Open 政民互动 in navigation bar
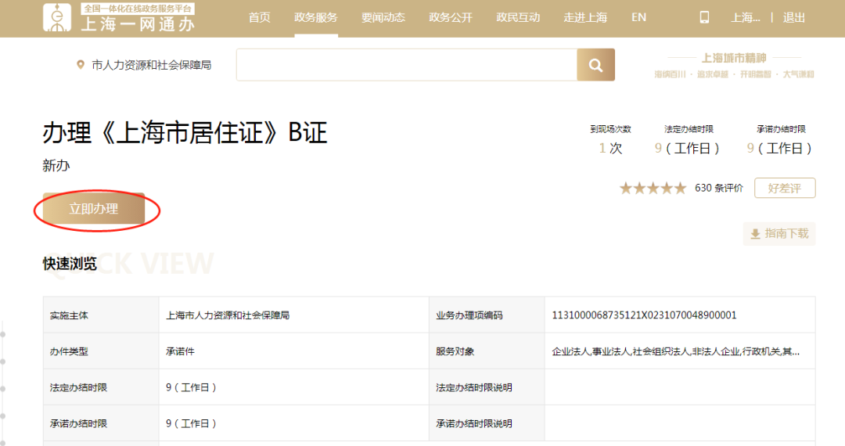Screen dimensions: 845x446 tap(518, 18)
